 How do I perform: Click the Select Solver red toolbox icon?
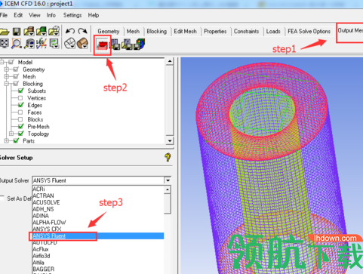tap(103, 45)
